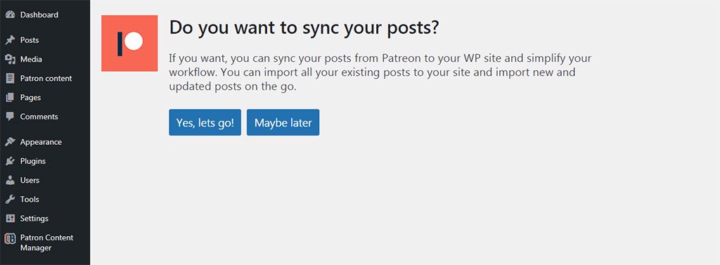Click the Plugins plug icon

pos(10,161)
